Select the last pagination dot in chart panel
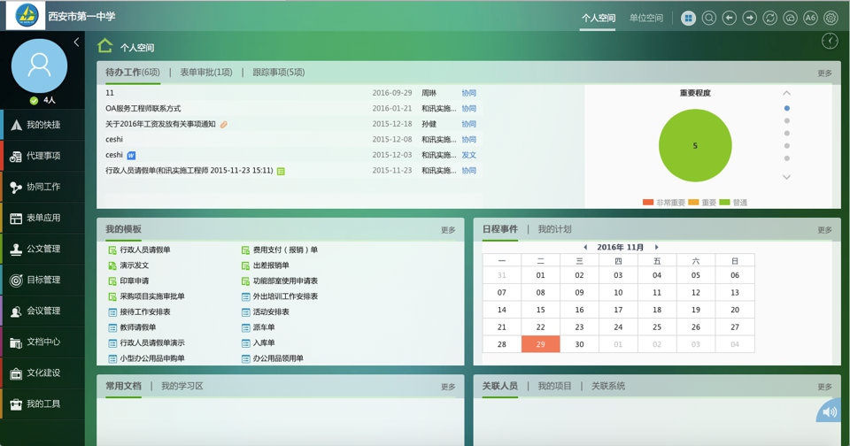The image size is (850, 446). coord(786,158)
